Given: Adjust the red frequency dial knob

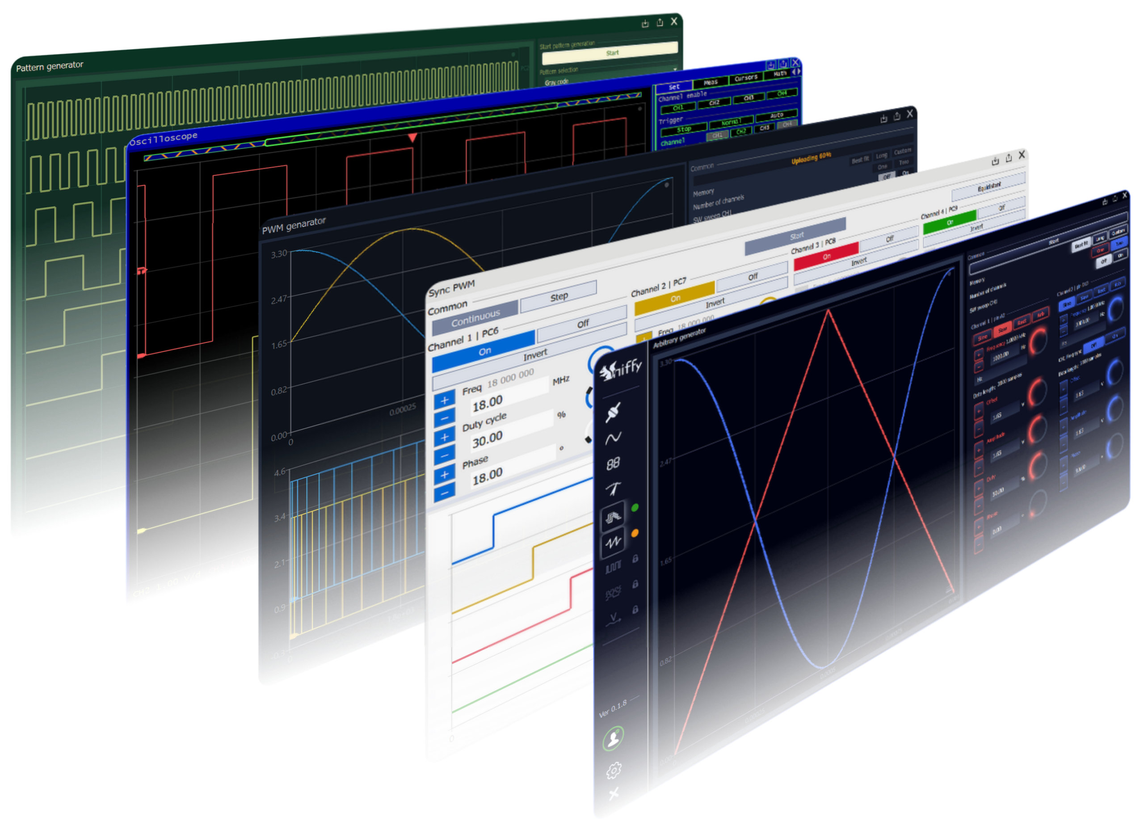Looking at the screenshot, I should 1038,341.
